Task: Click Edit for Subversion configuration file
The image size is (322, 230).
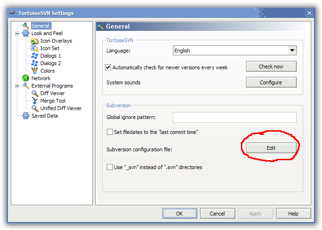Action: [x=271, y=148]
